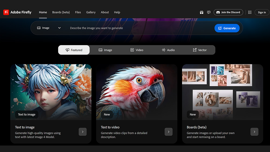Click 'Generate high-quality images using' description
The height and width of the screenshot is (152, 270).
(x=38, y=133)
